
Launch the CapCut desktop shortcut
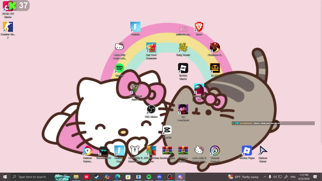point(167,132)
